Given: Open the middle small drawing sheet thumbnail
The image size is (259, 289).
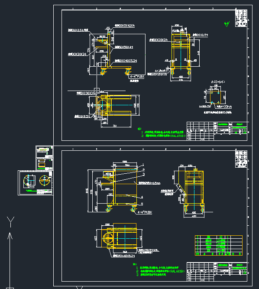Looking at the screenshot, I should coord(45,164).
